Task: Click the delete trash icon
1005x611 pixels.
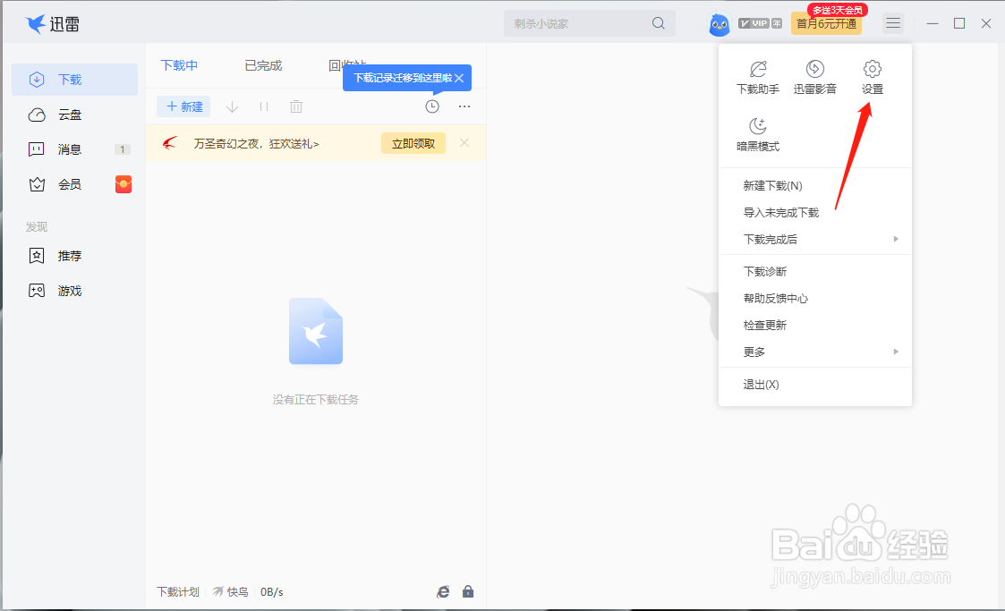Action: tap(295, 107)
